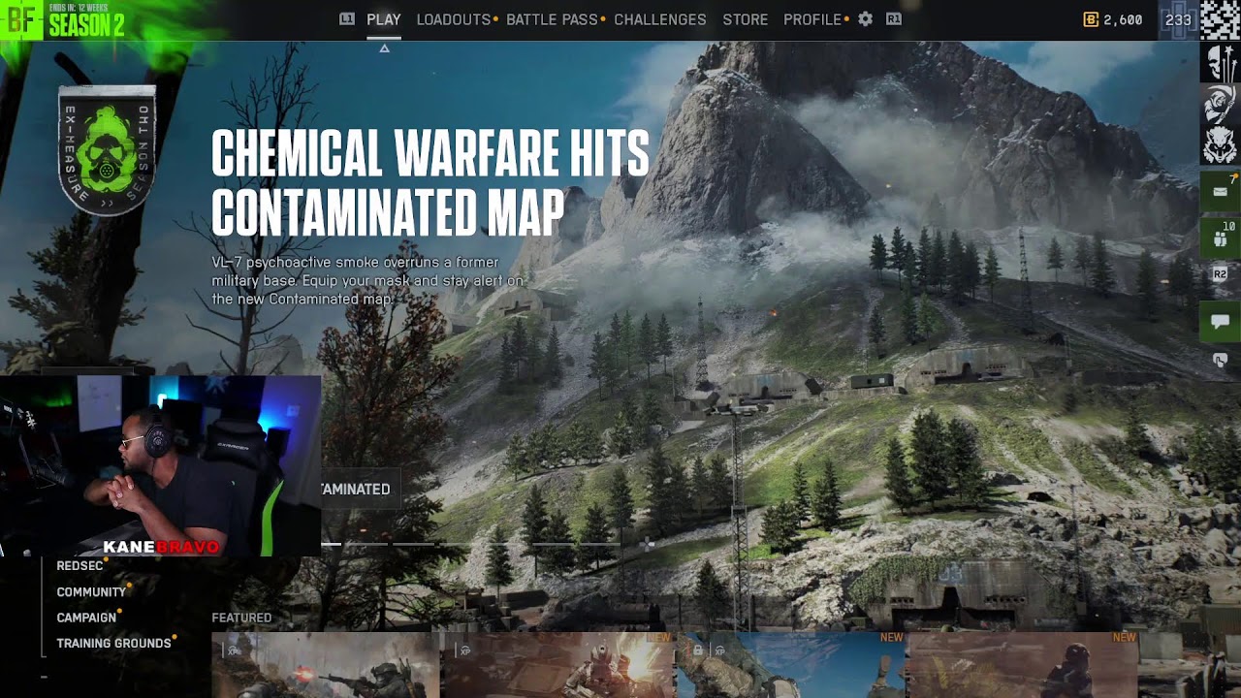
Task: Open the chat speech bubble icon
Action: coord(1220,321)
